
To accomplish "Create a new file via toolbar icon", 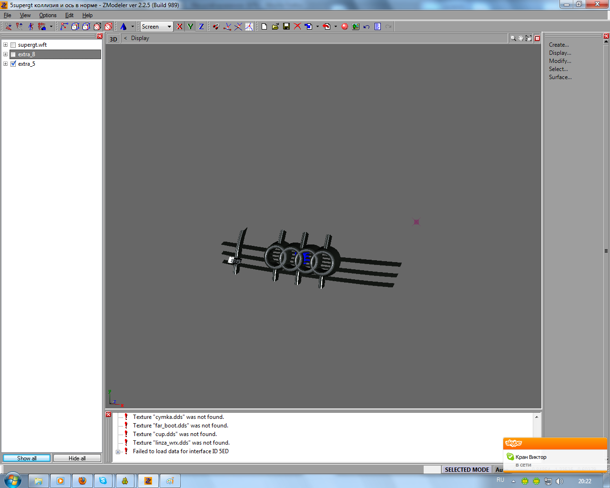I will [264, 27].
